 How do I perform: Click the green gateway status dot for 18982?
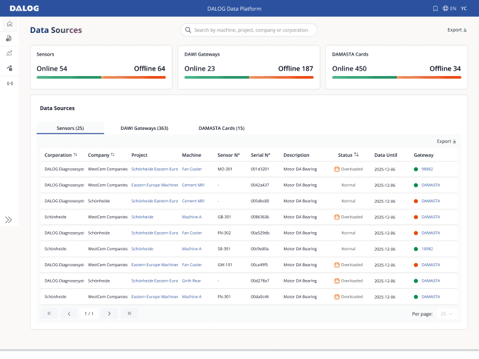(416, 249)
